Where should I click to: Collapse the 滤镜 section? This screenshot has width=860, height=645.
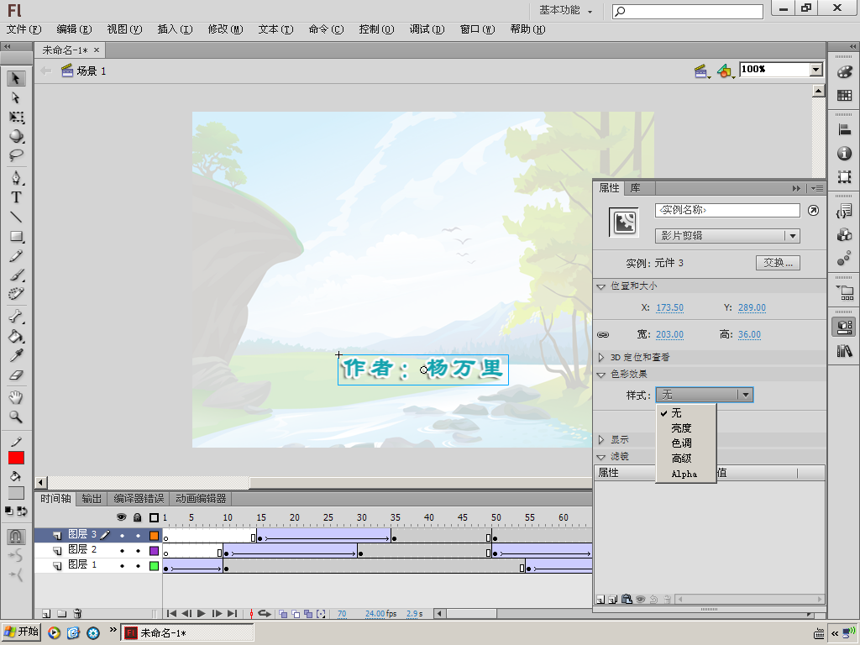601,456
